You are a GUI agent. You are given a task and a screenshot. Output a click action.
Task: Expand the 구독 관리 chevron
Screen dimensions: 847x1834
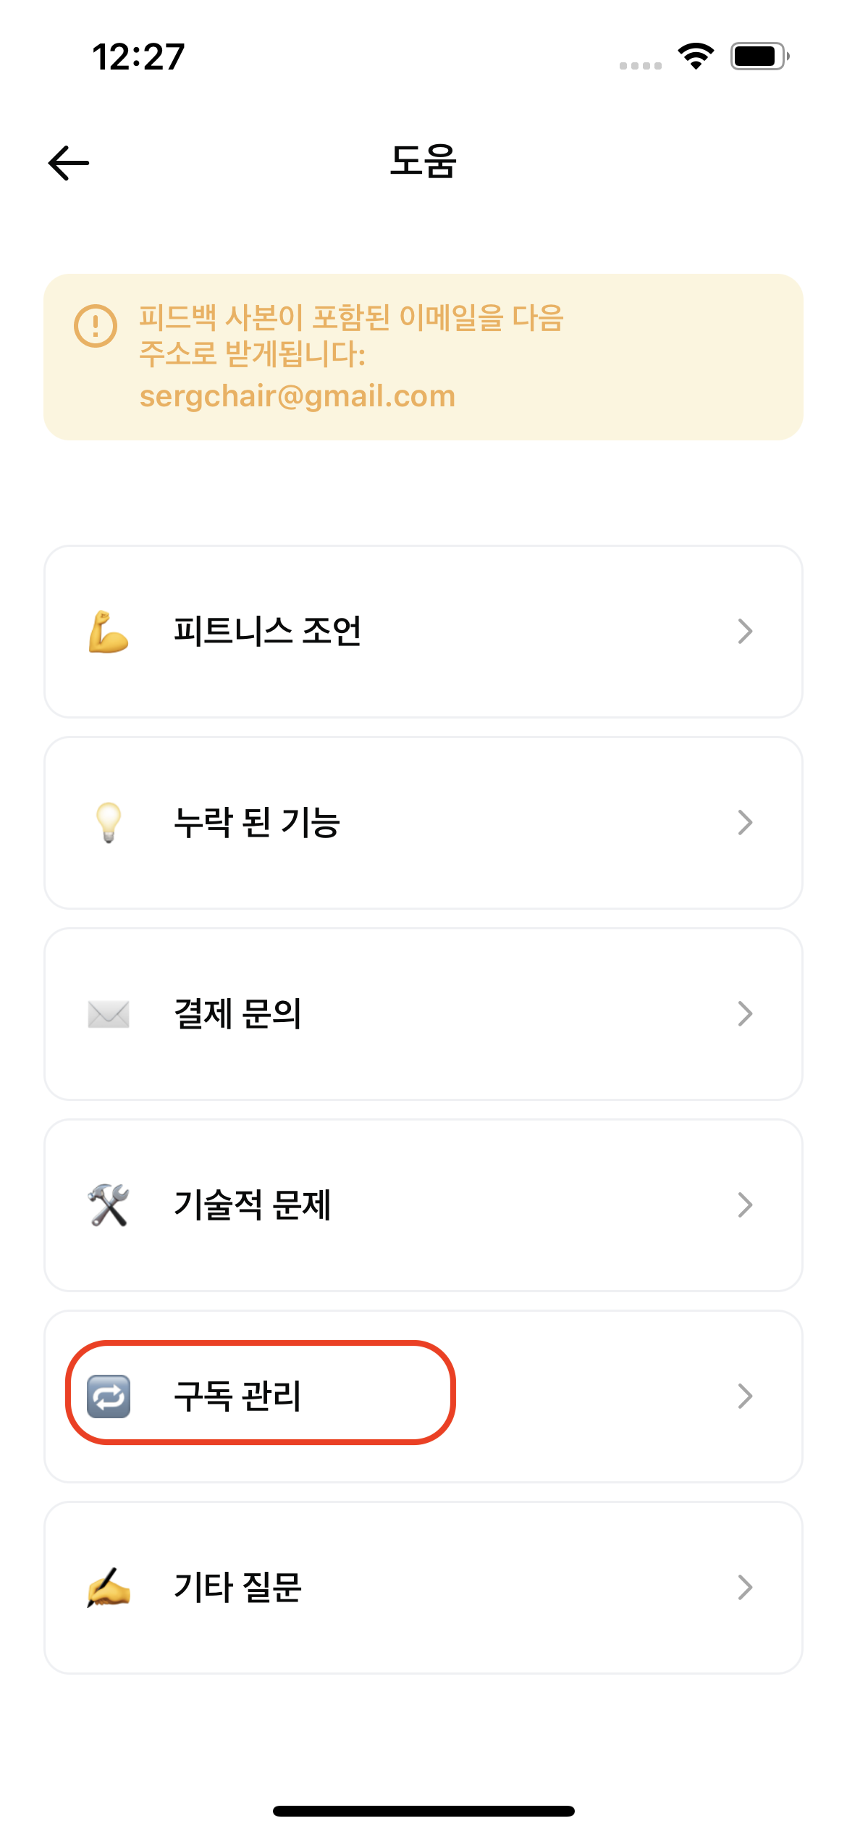[x=745, y=1397]
